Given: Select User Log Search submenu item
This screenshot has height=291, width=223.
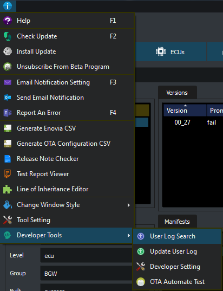Looking at the screenshot, I should [178, 236].
